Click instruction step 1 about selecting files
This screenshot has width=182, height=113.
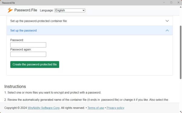pos(53,93)
